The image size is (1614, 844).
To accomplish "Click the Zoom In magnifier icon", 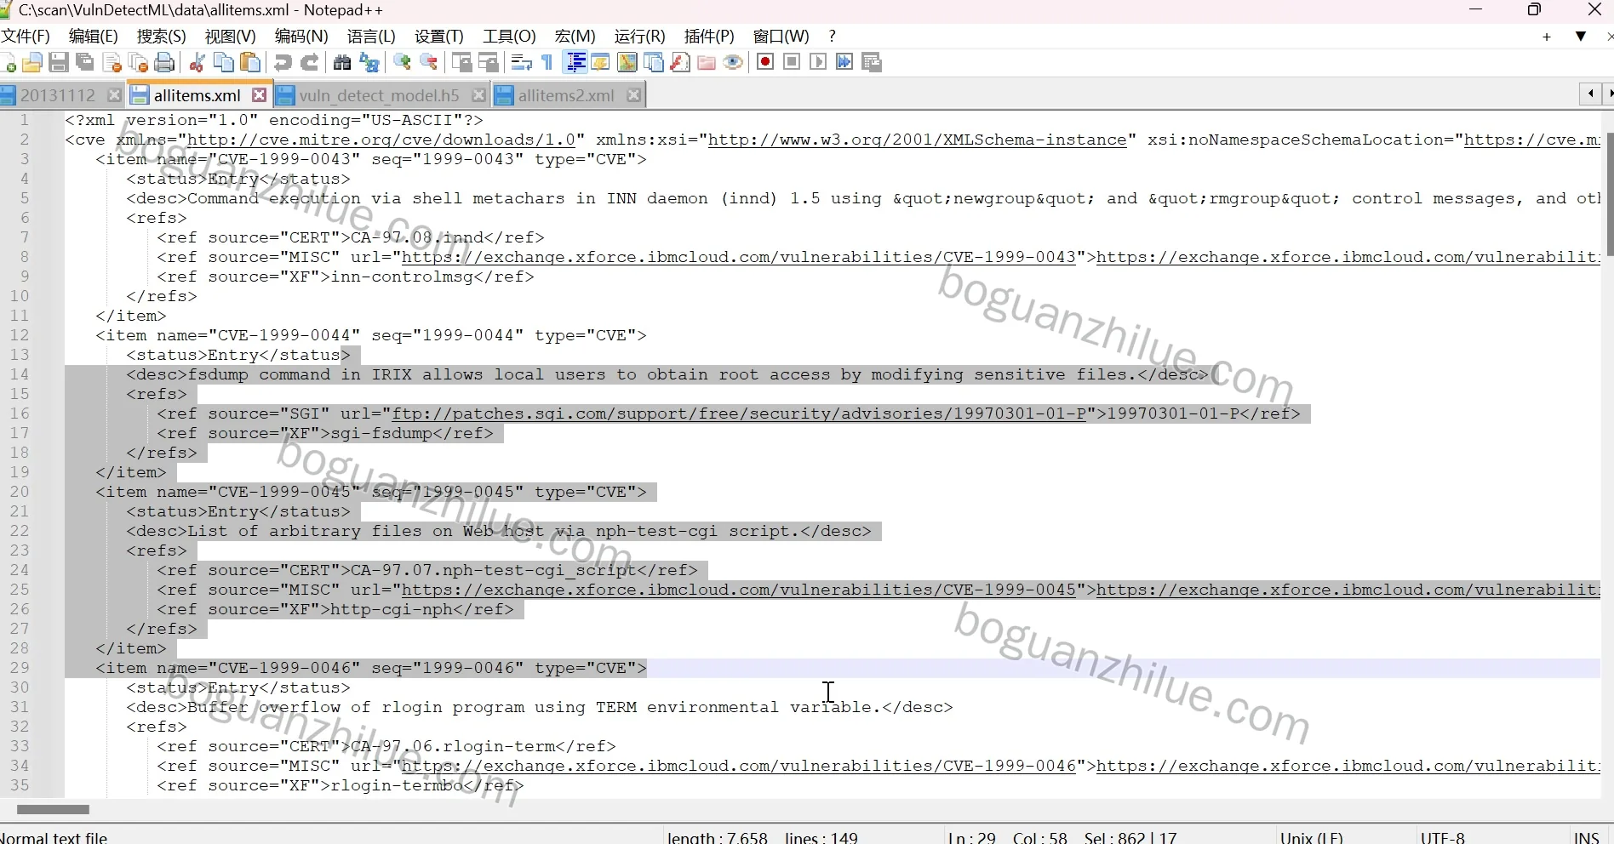I will point(402,62).
